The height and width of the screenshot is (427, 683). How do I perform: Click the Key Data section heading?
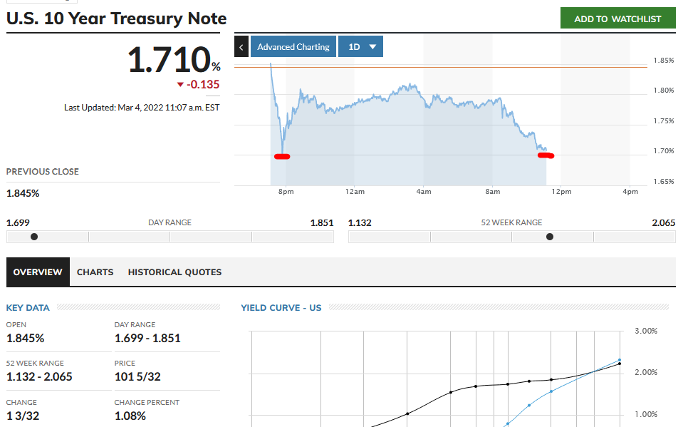point(28,308)
